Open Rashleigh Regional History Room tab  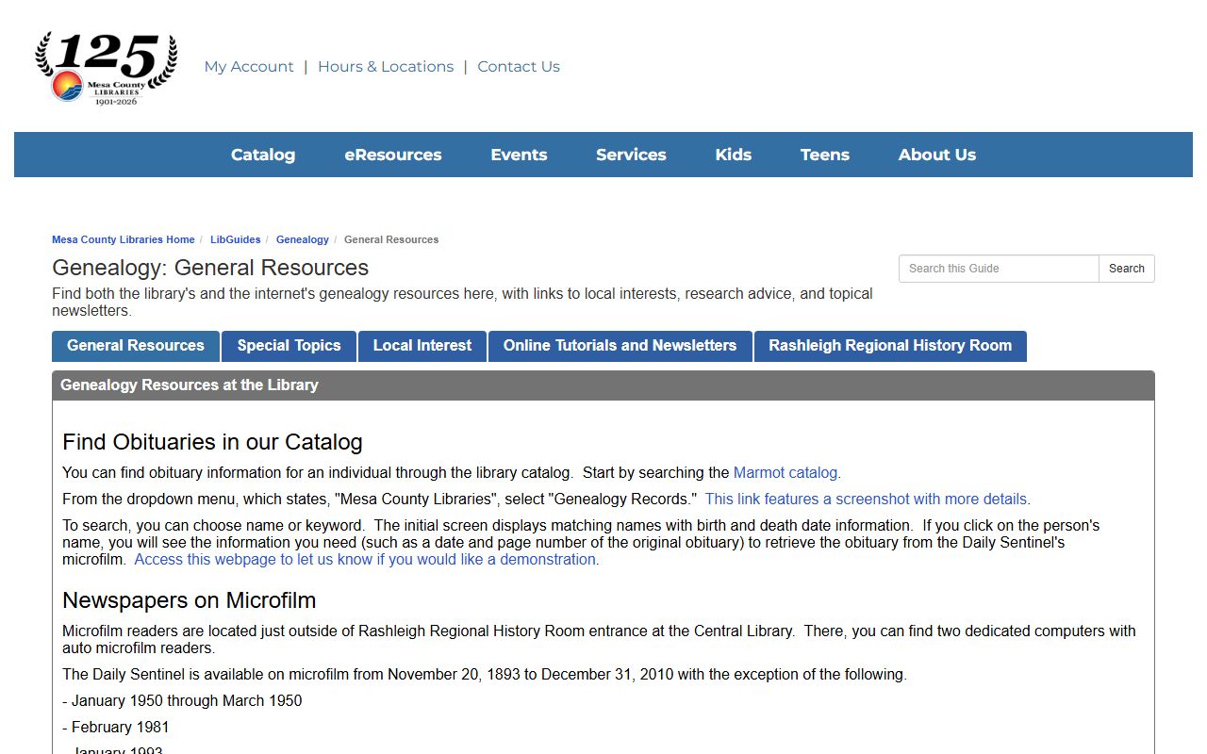pyautogui.click(x=890, y=346)
